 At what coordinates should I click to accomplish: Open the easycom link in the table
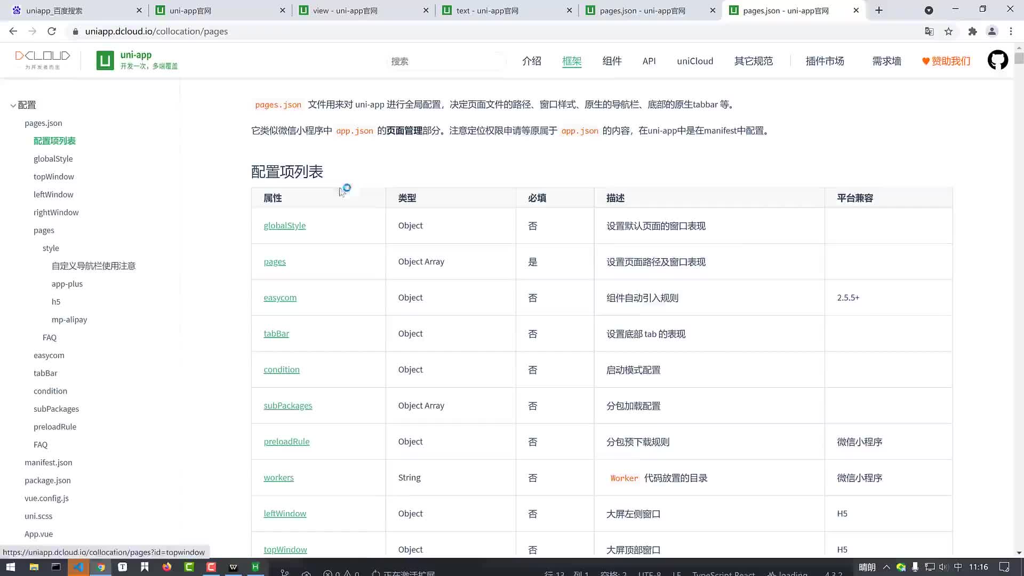[280, 298]
